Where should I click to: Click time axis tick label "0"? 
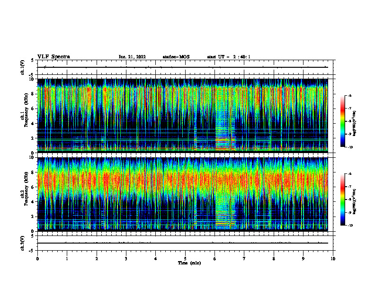pyautogui.click(x=37, y=259)
